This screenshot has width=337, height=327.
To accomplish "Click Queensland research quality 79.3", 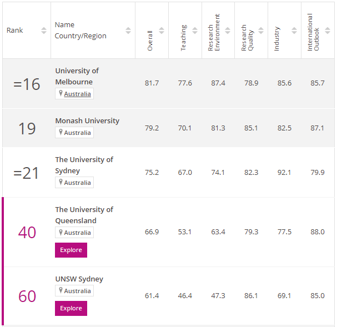I will click(252, 232).
